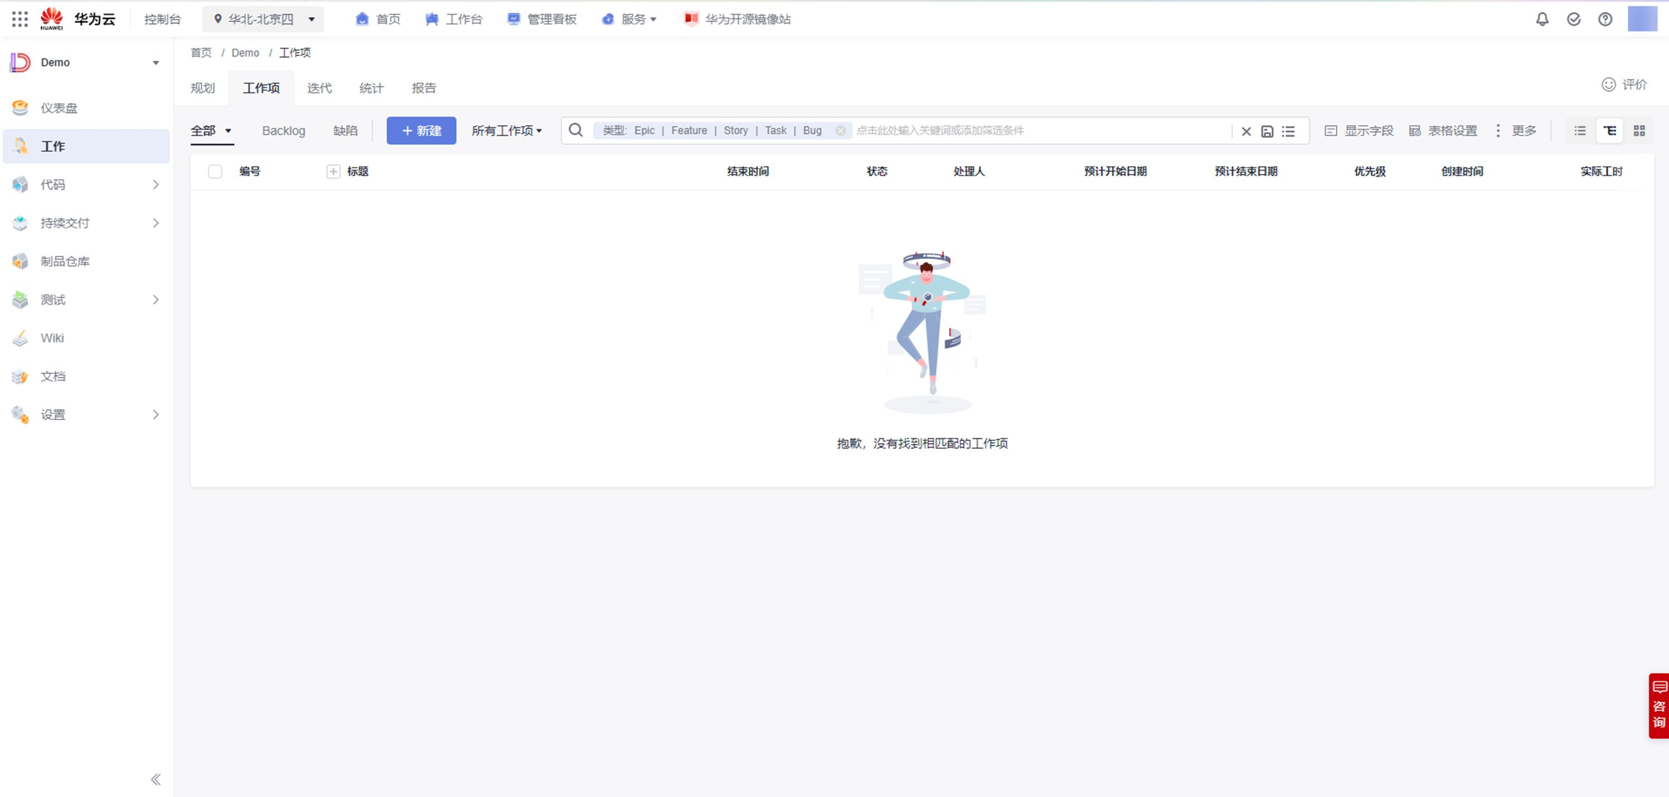The image size is (1669, 797).
Task: Open the saved filter list icon
Action: [x=1288, y=132]
